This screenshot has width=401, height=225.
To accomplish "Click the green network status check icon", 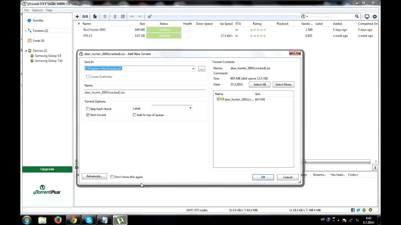I will click(x=370, y=210).
